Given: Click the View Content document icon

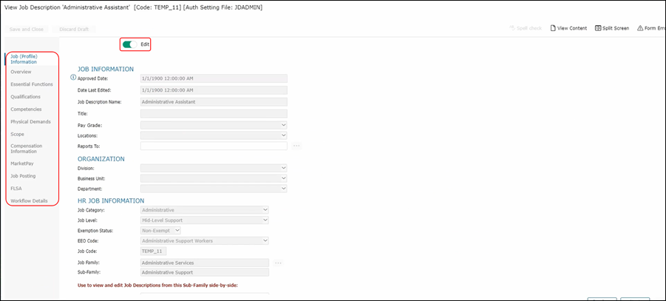Looking at the screenshot, I should 552,28.
